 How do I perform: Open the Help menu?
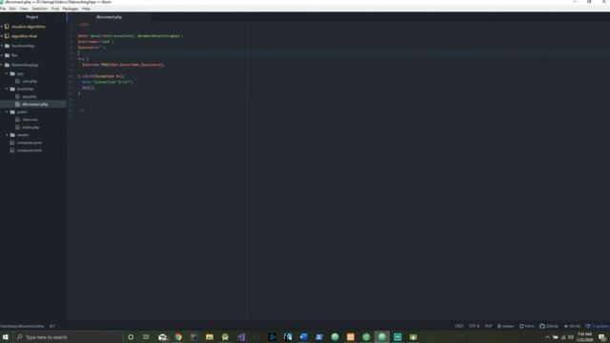tap(86, 9)
